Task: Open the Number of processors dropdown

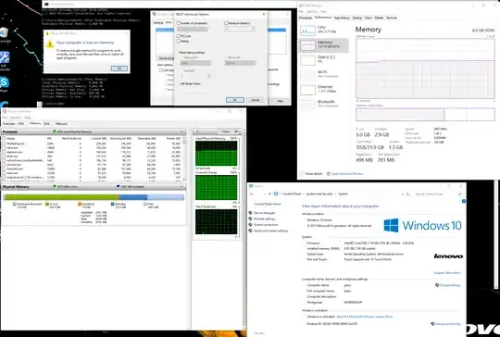Action: click(193, 30)
